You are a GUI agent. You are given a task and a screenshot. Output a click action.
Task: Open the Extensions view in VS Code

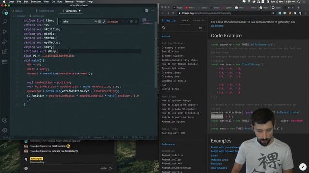[x=5, y=52]
